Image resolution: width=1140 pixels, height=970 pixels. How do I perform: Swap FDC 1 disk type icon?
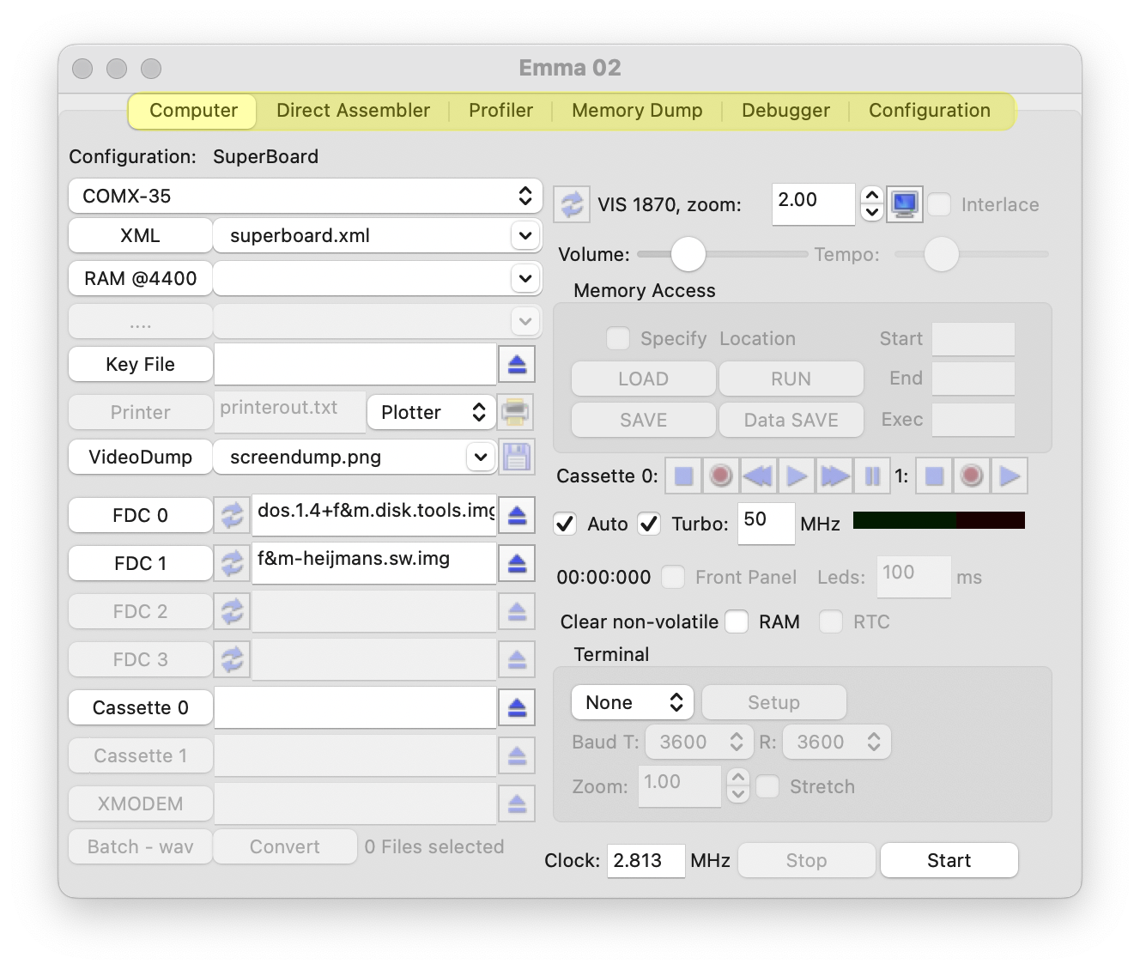(x=232, y=563)
